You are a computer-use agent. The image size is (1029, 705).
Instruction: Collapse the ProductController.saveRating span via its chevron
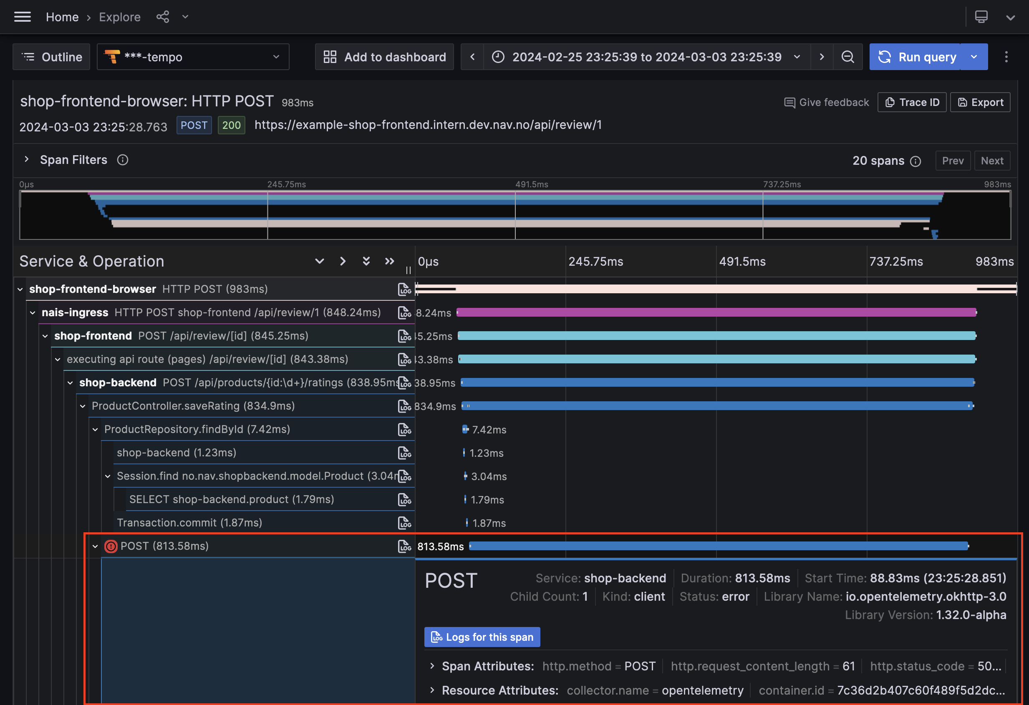[82, 406]
